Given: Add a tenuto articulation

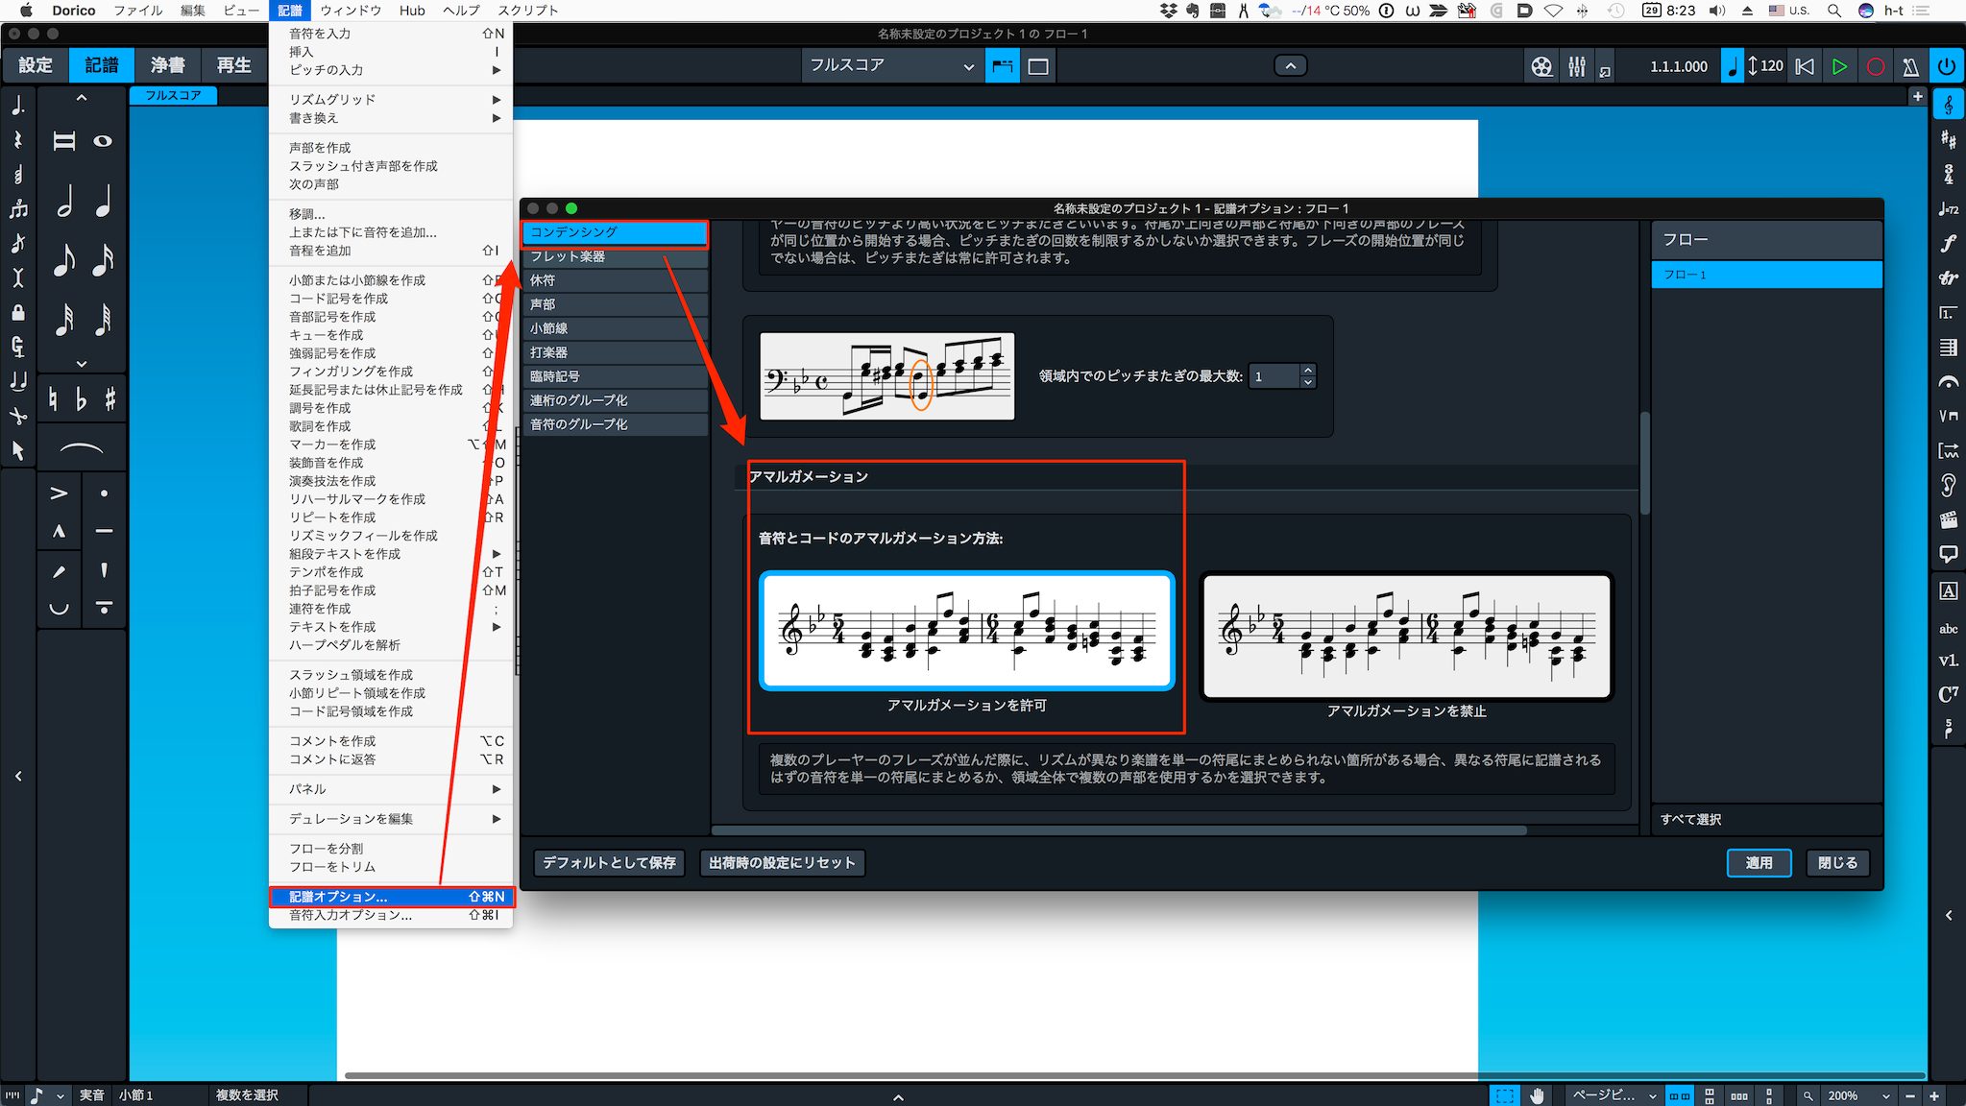Looking at the screenshot, I should point(104,531).
